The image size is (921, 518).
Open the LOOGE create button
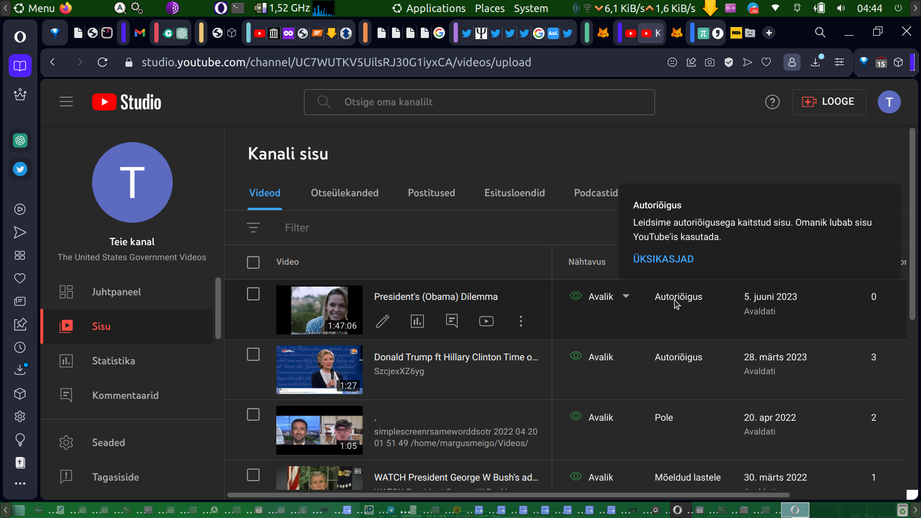[x=829, y=102]
